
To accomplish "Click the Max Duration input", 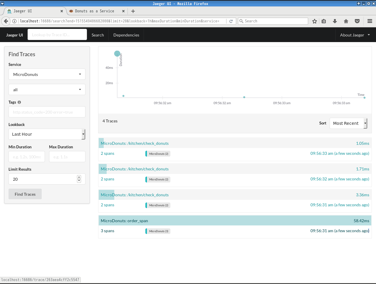I will click(67, 157).
